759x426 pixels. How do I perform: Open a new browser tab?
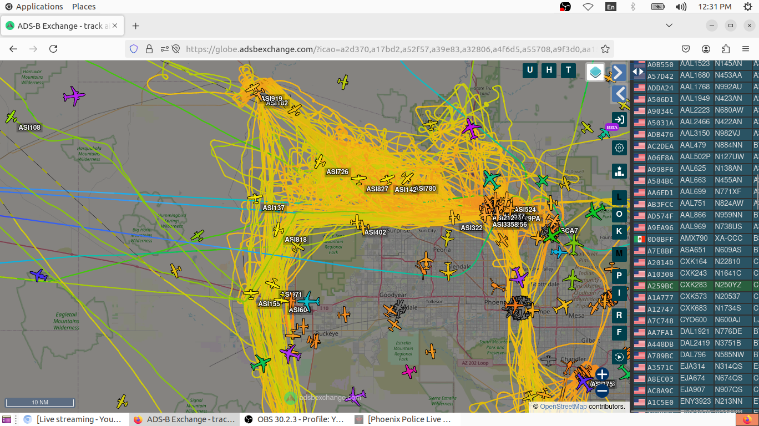(135, 26)
